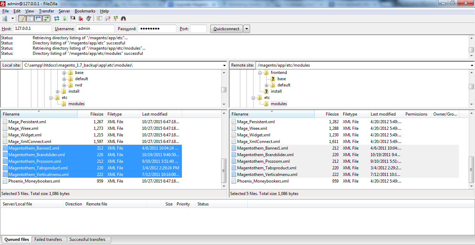Expand the base folder in local tree
Image resolution: width=475 pixels, height=245 pixels.
click(64, 73)
